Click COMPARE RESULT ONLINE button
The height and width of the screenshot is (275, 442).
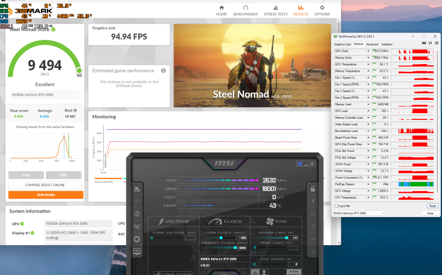click(x=45, y=185)
